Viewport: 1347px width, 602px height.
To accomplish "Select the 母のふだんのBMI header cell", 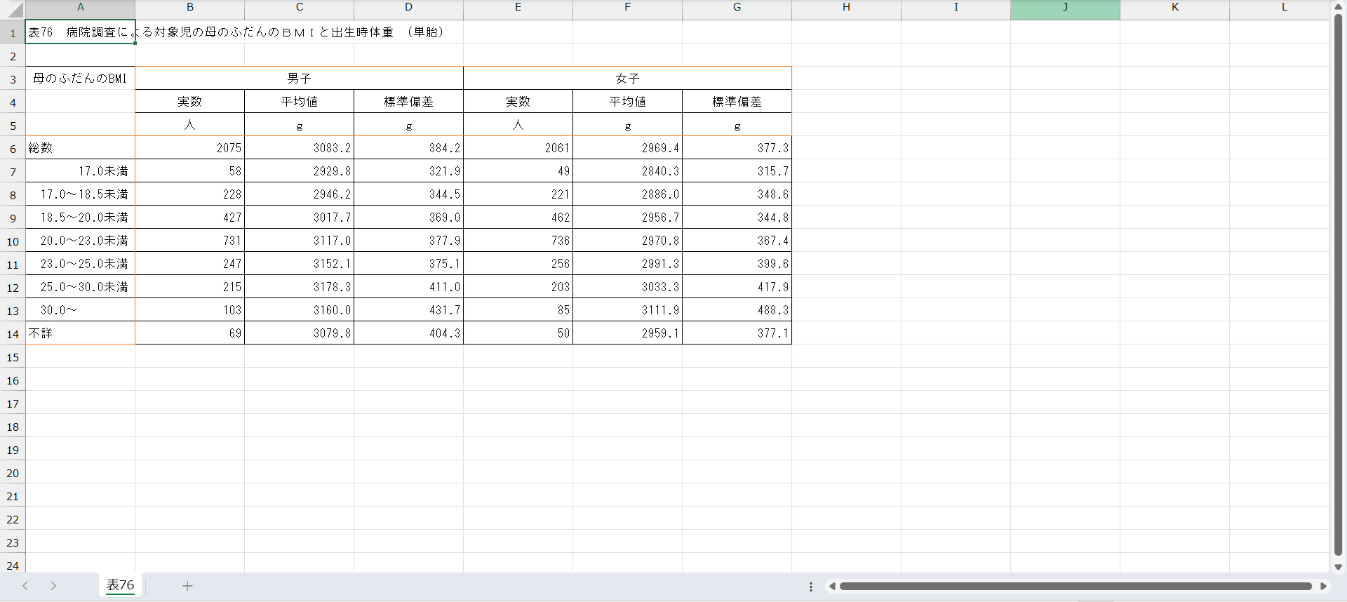I will 80,78.
